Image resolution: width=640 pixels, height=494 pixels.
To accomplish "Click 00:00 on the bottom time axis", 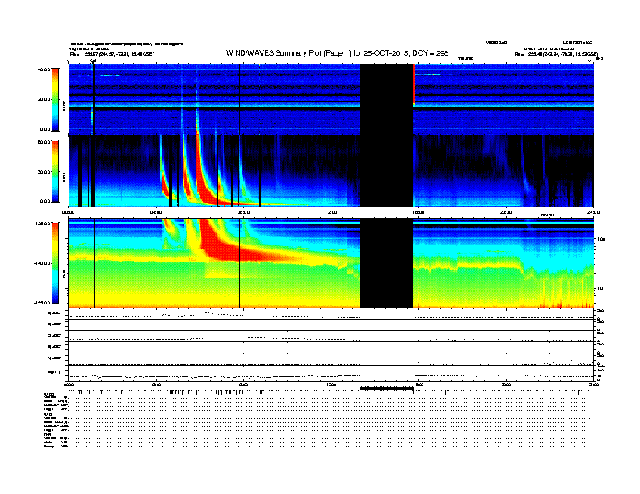I will [x=69, y=384].
